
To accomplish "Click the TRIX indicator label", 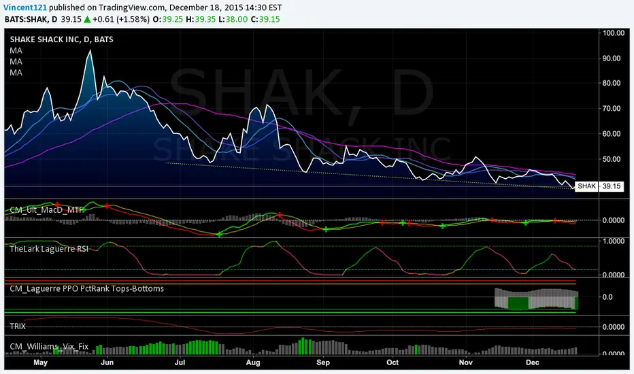I will pyautogui.click(x=18, y=326).
